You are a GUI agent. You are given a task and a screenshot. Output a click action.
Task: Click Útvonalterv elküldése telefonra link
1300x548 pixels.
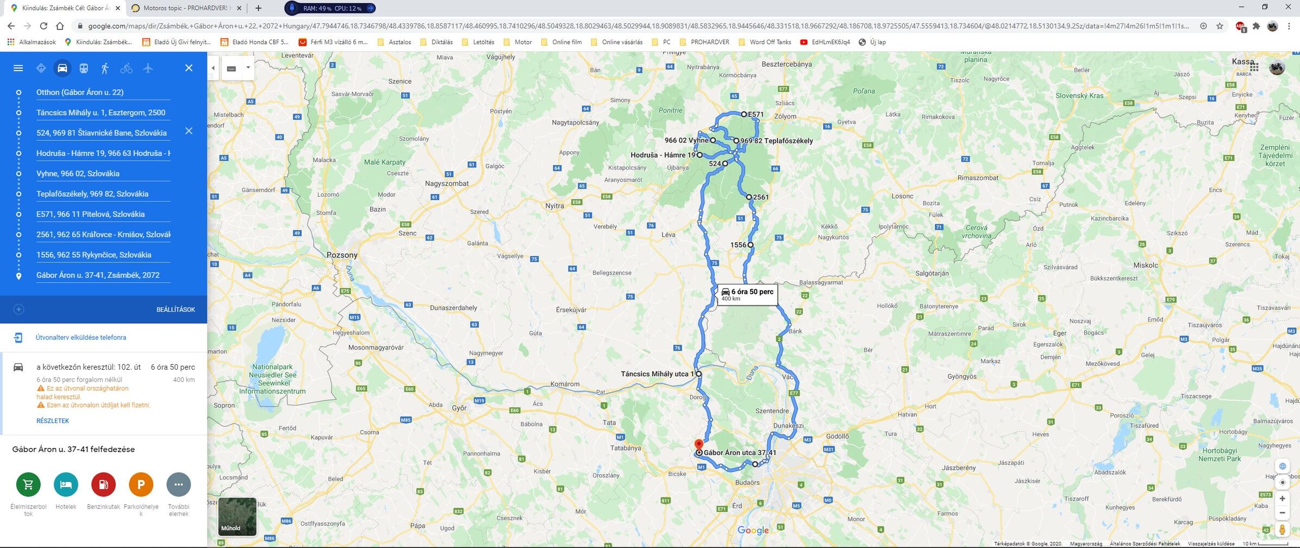81,338
